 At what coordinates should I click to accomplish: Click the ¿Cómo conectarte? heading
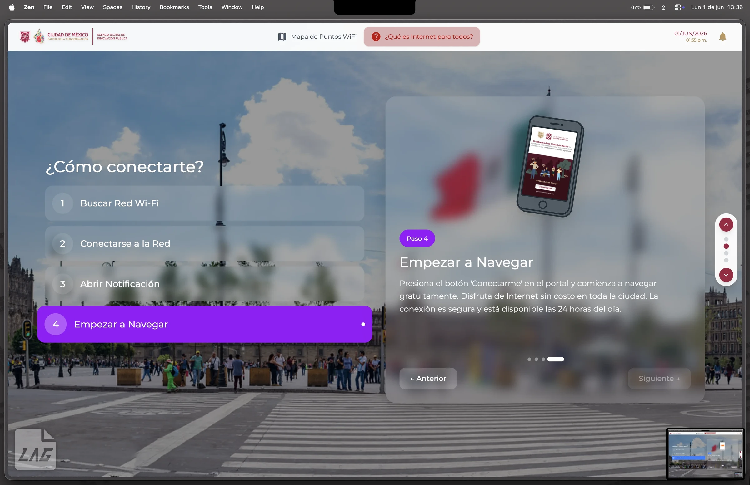[125, 166]
